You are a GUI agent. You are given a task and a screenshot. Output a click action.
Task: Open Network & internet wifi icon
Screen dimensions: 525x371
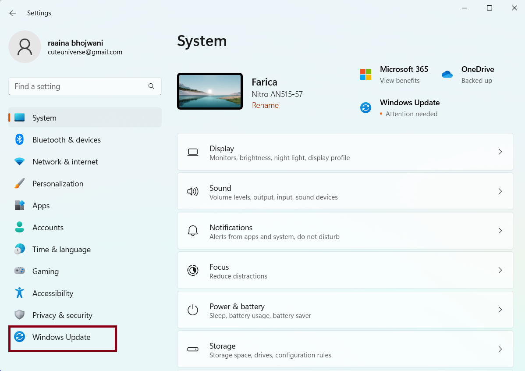19,161
